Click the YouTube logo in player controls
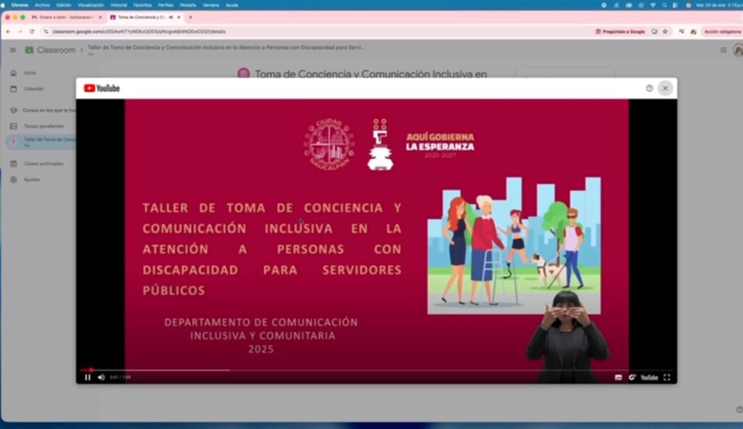Screen dimensions: 743x429 click(649, 377)
